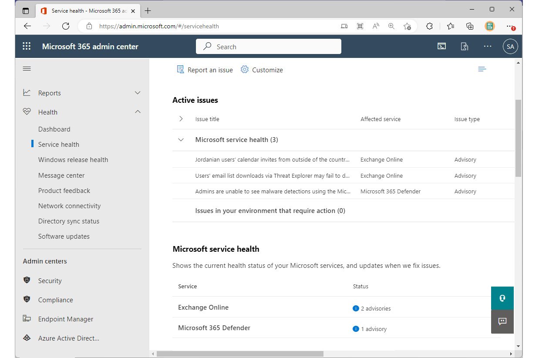Open Product feedback page
This screenshot has width=539, height=358.
64,190
